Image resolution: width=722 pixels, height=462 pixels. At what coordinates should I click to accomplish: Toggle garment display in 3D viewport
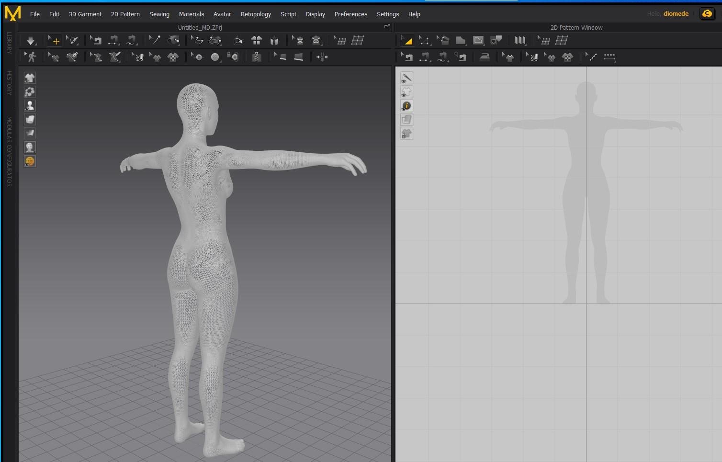pyautogui.click(x=30, y=78)
